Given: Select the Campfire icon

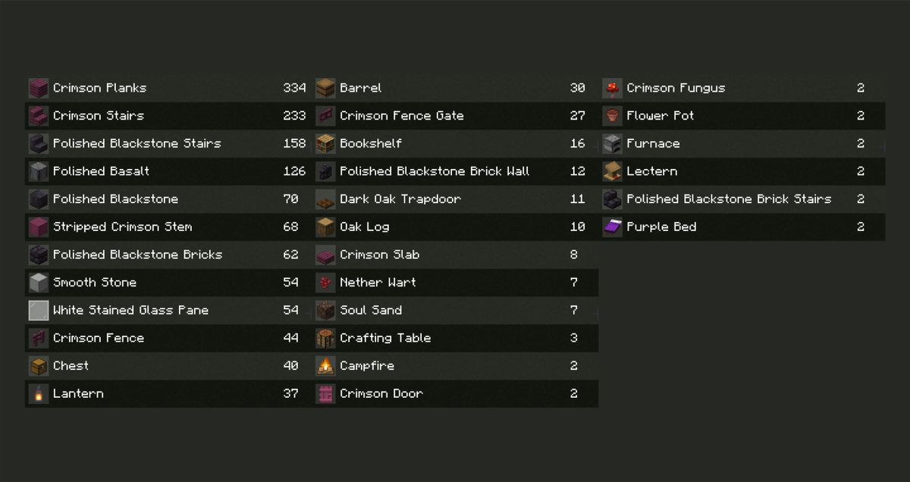Looking at the screenshot, I should click(x=325, y=366).
